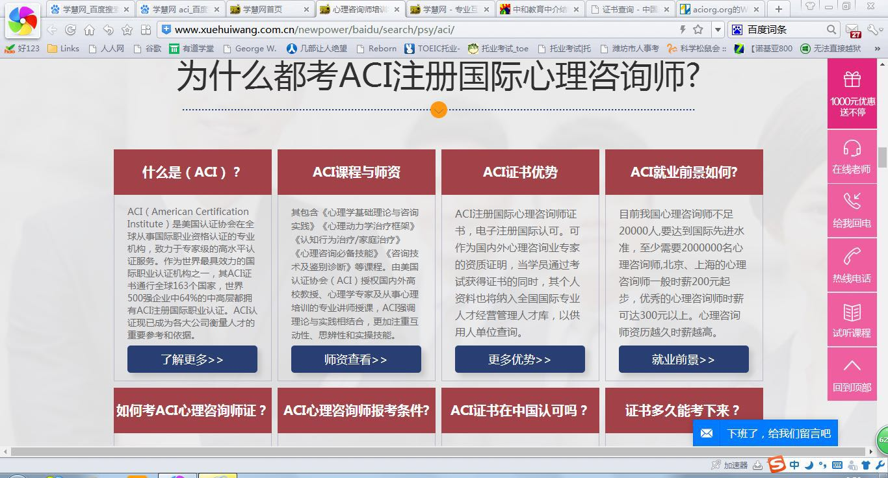Toggle Sogou input between 中 and English
Viewport: 888px width, 478px height.
coord(794,465)
